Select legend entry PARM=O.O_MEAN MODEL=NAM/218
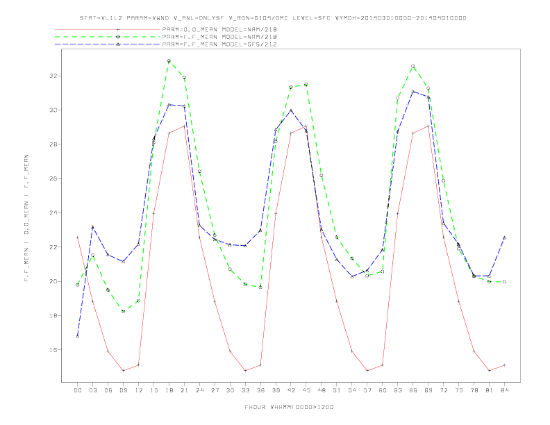Screen dimensions: 550x425 point(219,29)
